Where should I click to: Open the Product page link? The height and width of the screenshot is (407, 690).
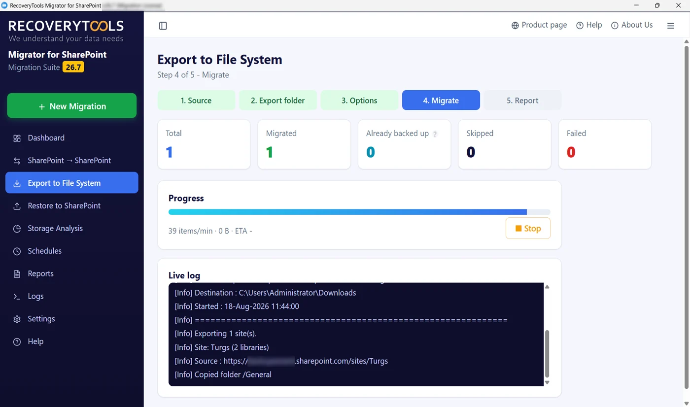[x=539, y=25]
